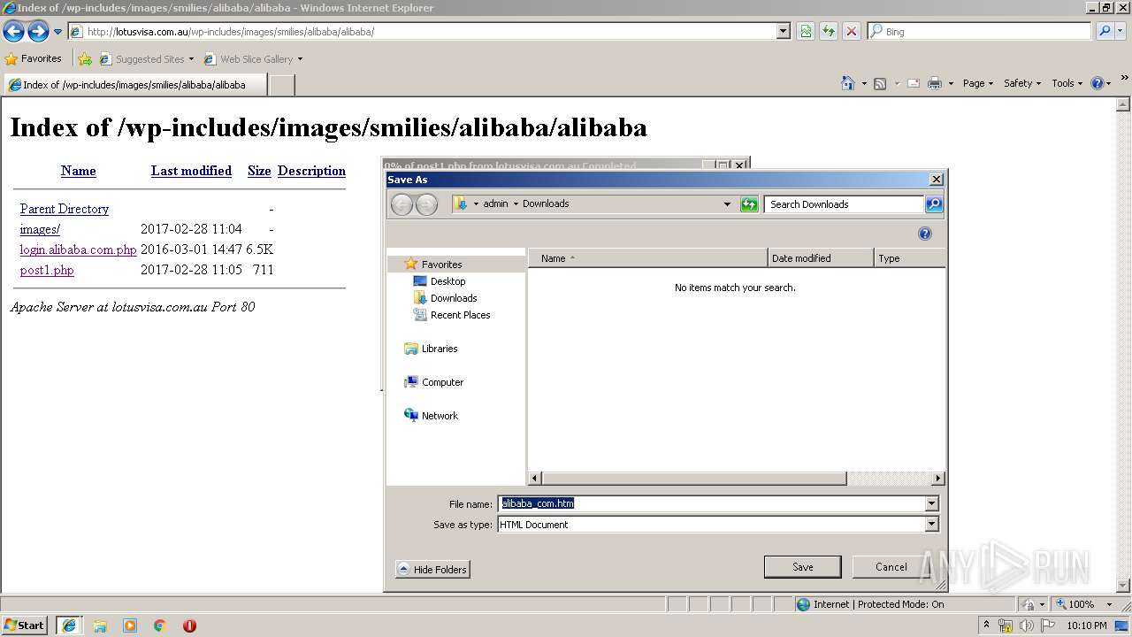Open the Parent Directory link
Image resolution: width=1132 pixels, height=637 pixels.
point(65,209)
